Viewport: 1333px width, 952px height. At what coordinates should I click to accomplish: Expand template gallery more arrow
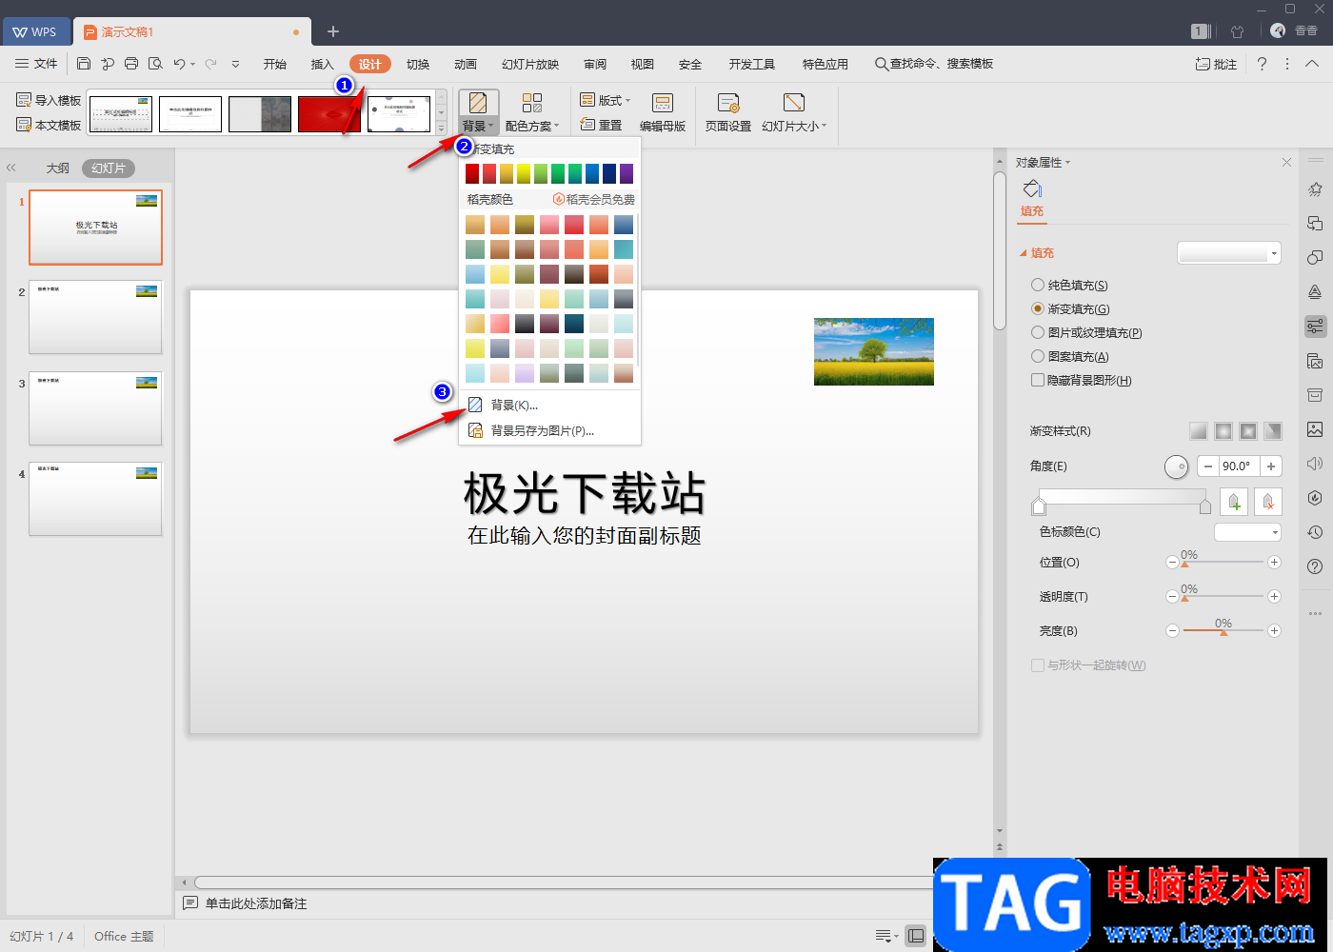click(441, 128)
